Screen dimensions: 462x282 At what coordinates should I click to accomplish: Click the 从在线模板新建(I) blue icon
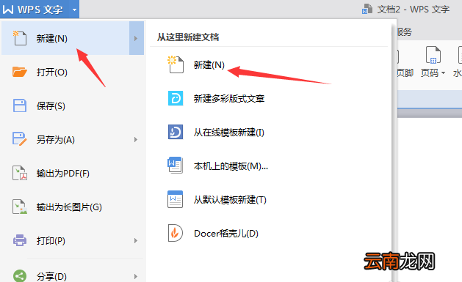[x=176, y=132]
